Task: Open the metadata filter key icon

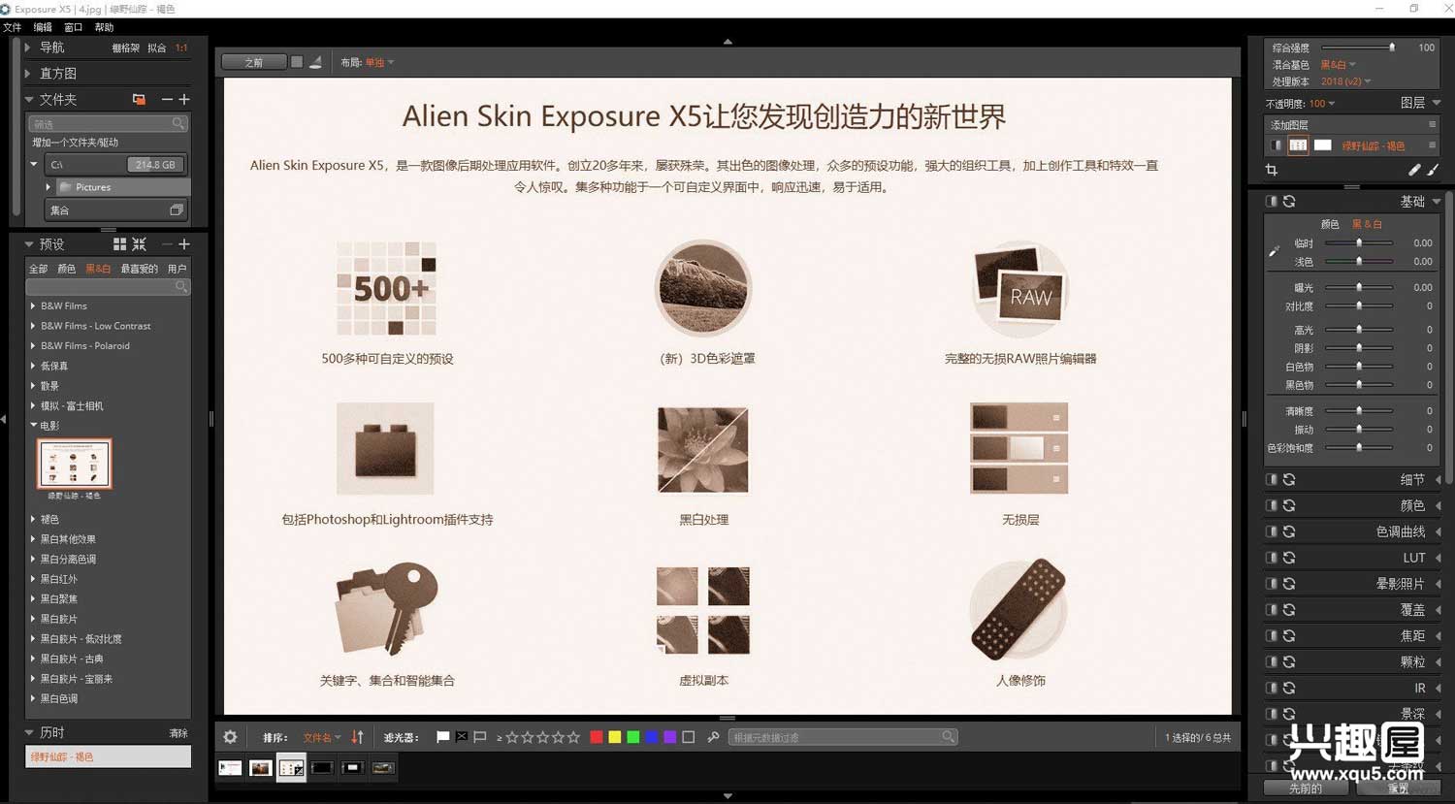Action: pos(713,737)
